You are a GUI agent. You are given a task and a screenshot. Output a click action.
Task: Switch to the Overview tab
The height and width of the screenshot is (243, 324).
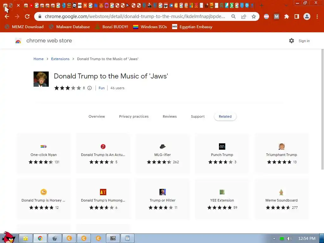(x=97, y=116)
